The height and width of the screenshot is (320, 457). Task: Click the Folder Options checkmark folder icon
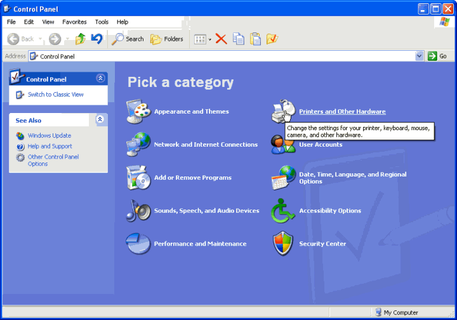[272, 39]
